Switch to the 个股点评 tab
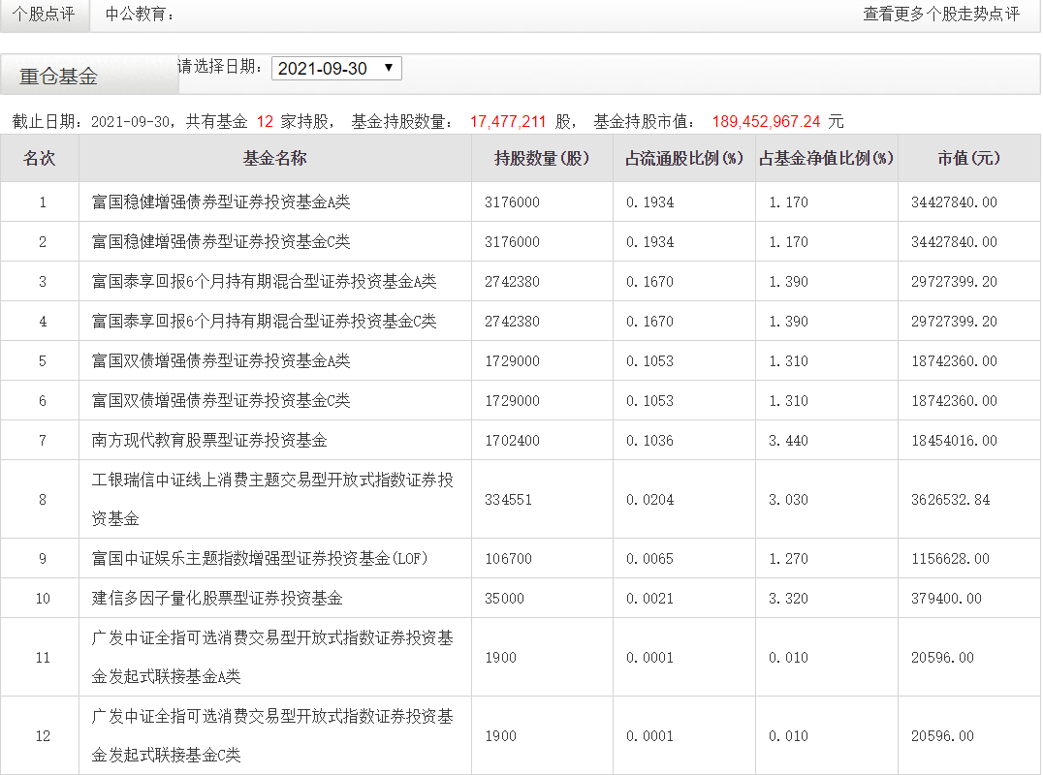1043x775 pixels. click(x=44, y=15)
